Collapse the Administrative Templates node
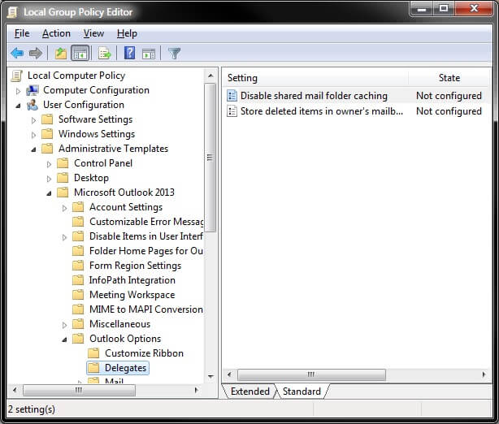499x424 pixels. coord(33,149)
